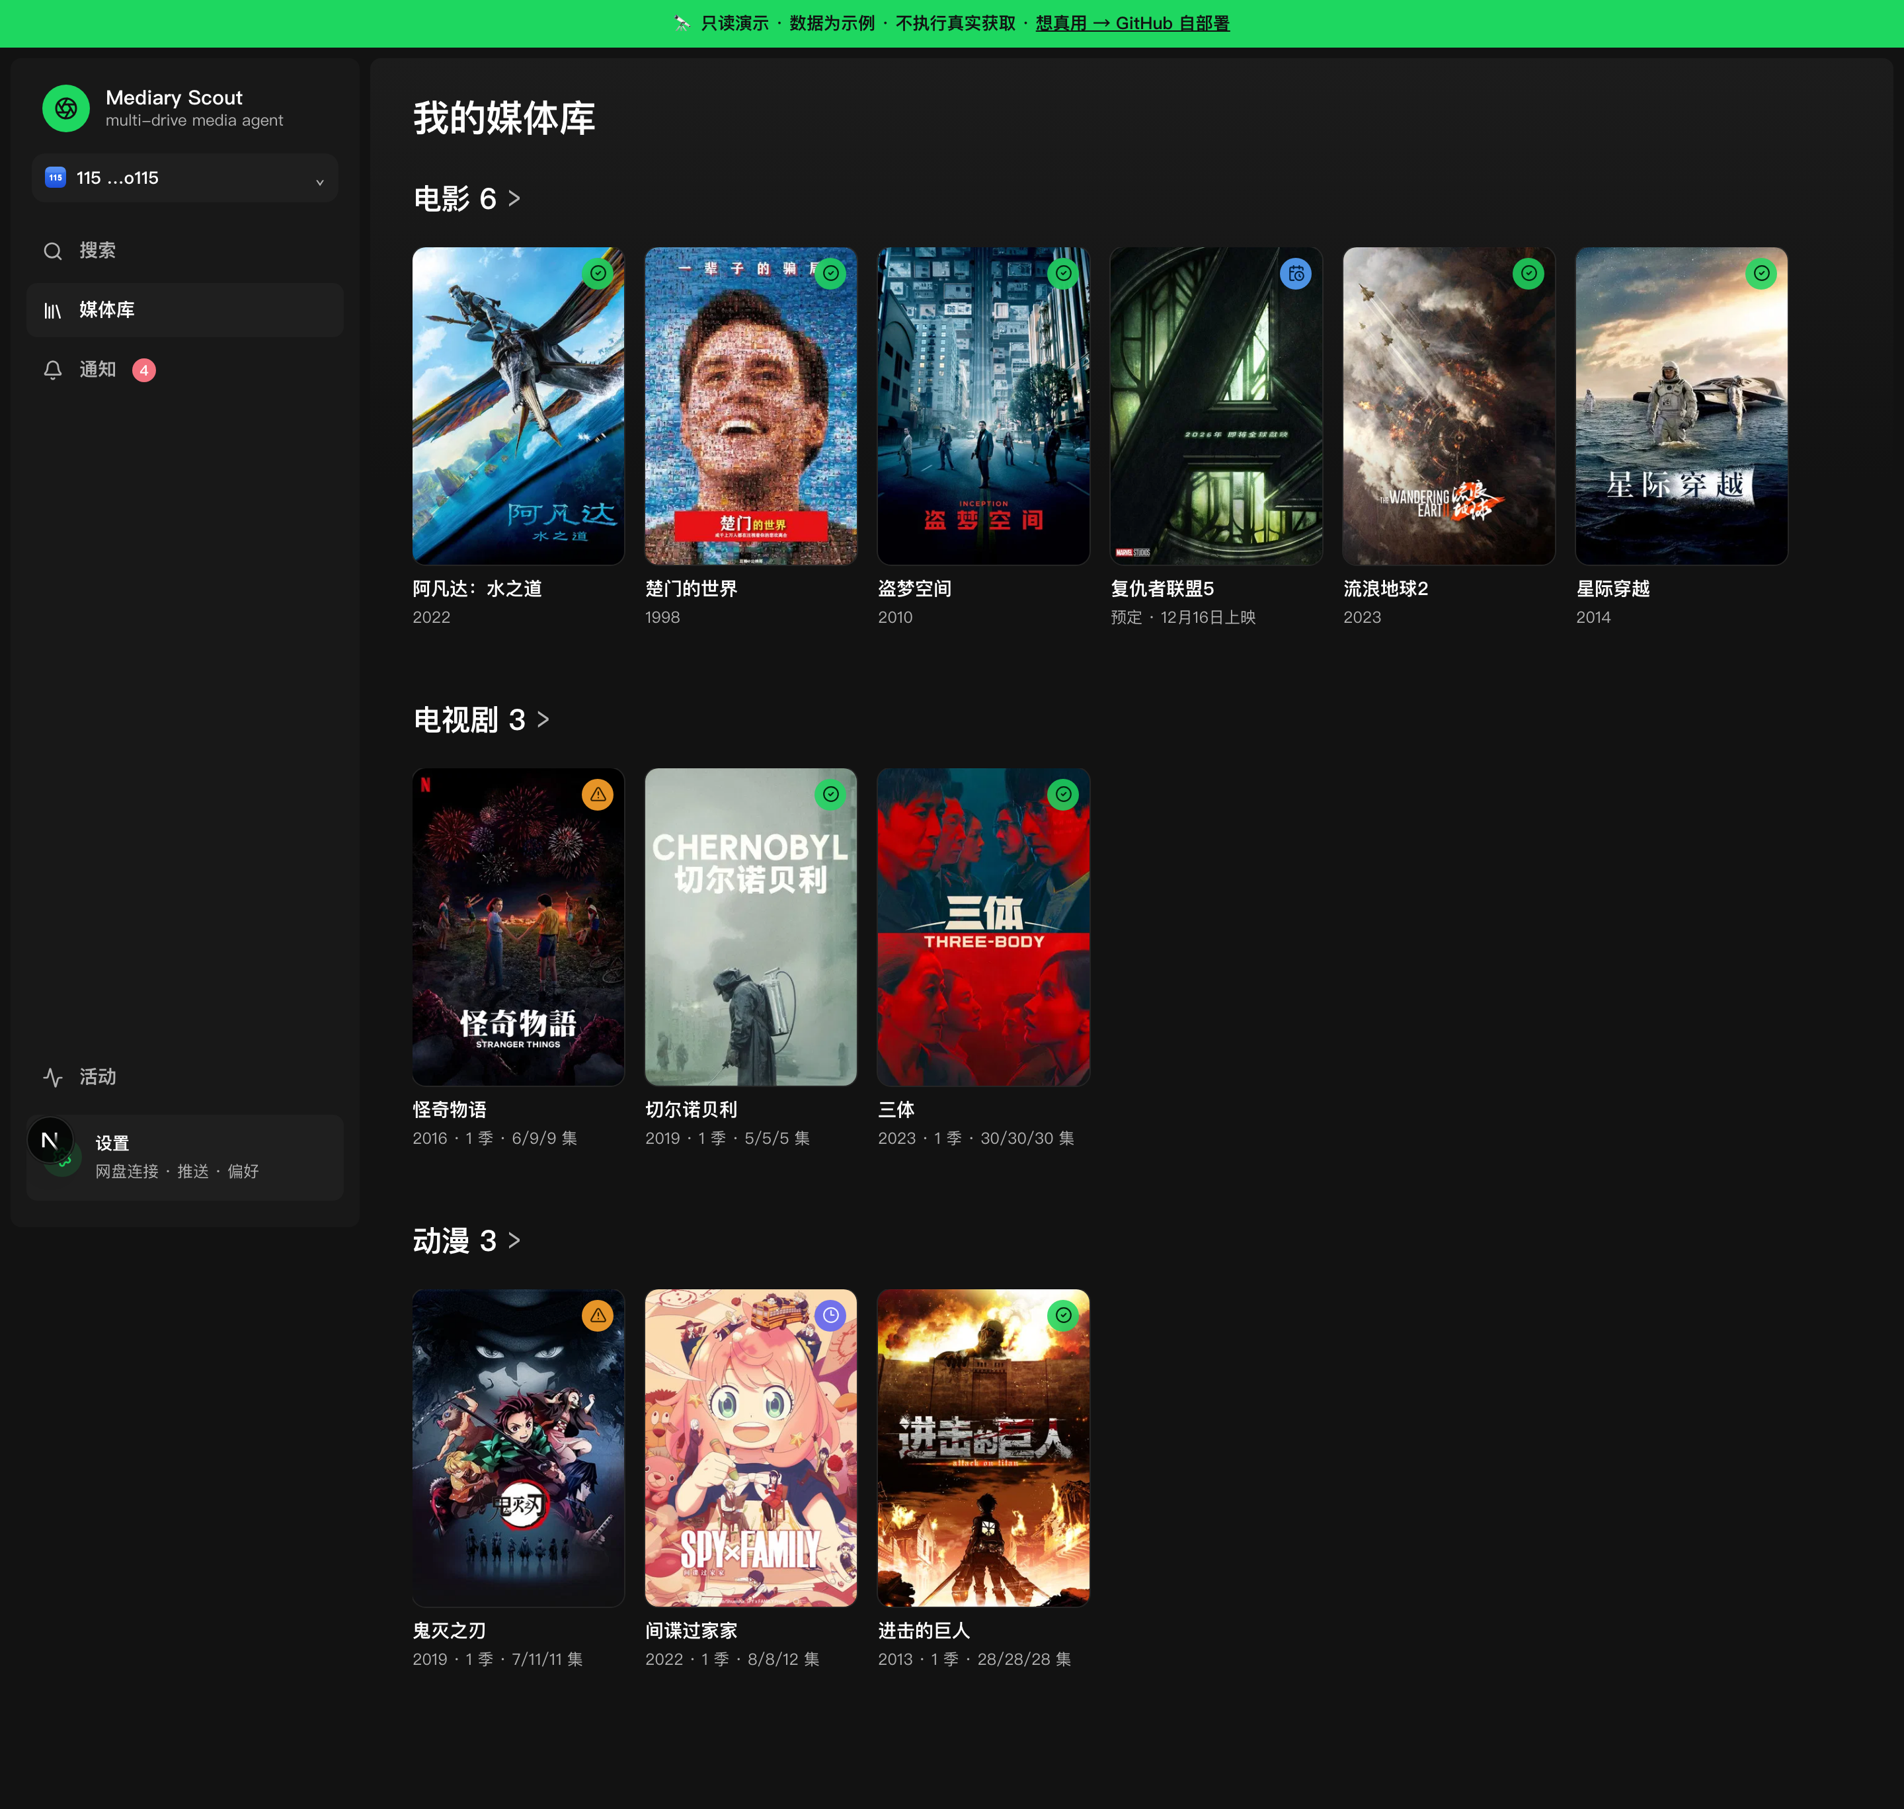
Task: Click the Mediary Scout aperture logo
Action: coord(65,108)
